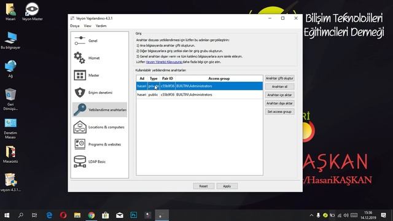The image size is (393, 221).
Task: Open Erişim denetimi access control page
Action: click(99, 93)
